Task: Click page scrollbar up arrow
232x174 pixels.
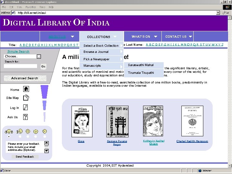Action: pos(230,18)
